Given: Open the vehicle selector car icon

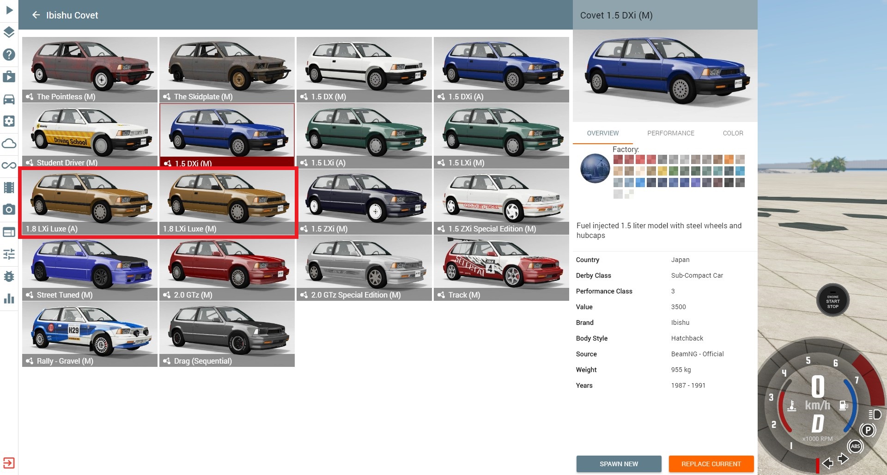Looking at the screenshot, I should coord(9,99).
